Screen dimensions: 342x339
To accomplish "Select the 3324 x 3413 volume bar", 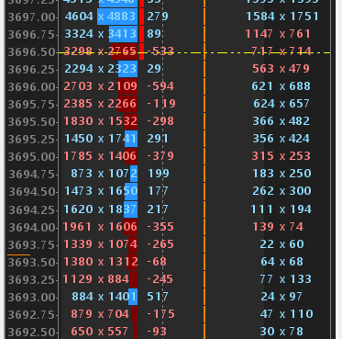I will pyautogui.click(x=123, y=34).
